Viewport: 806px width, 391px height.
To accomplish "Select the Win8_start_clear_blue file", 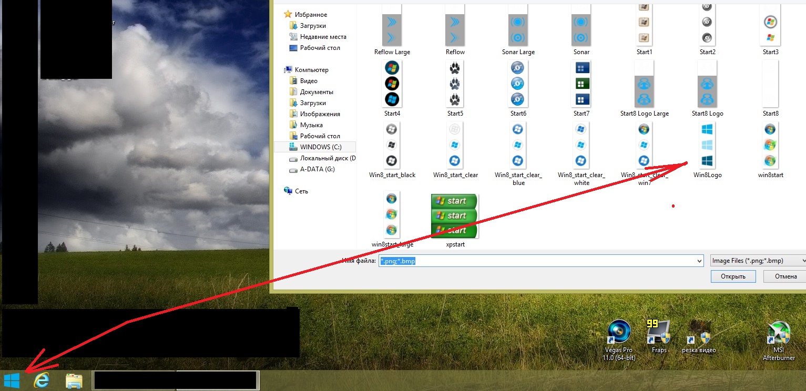I will point(518,153).
